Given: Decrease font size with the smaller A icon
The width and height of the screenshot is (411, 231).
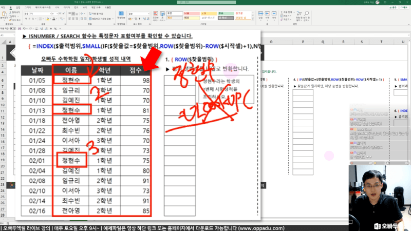Looking at the screenshot, I should point(63,13).
